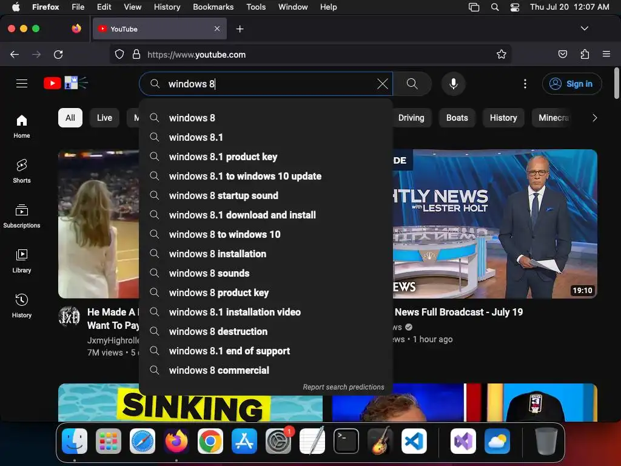This screenshot has width=621, height=466.
Task: Open Terminal from the Dock
Action: pyautogui.click(x=346, y=441)
